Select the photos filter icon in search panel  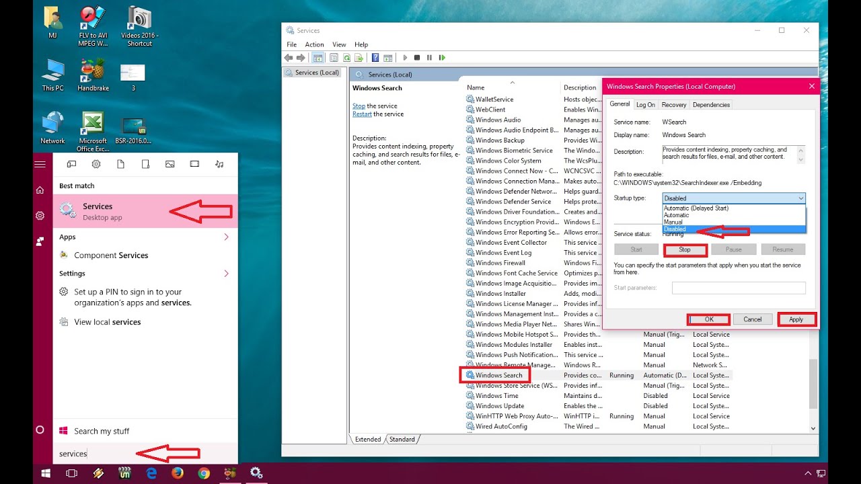(170, 164)
